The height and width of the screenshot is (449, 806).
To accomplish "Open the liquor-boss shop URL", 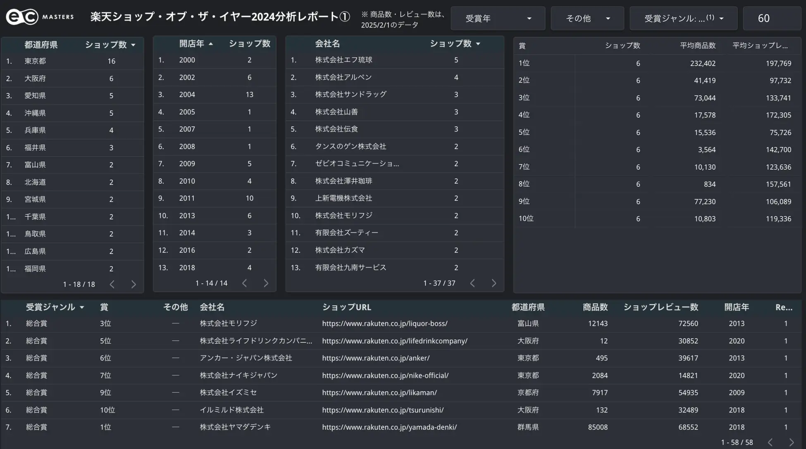I will (384, 323).
